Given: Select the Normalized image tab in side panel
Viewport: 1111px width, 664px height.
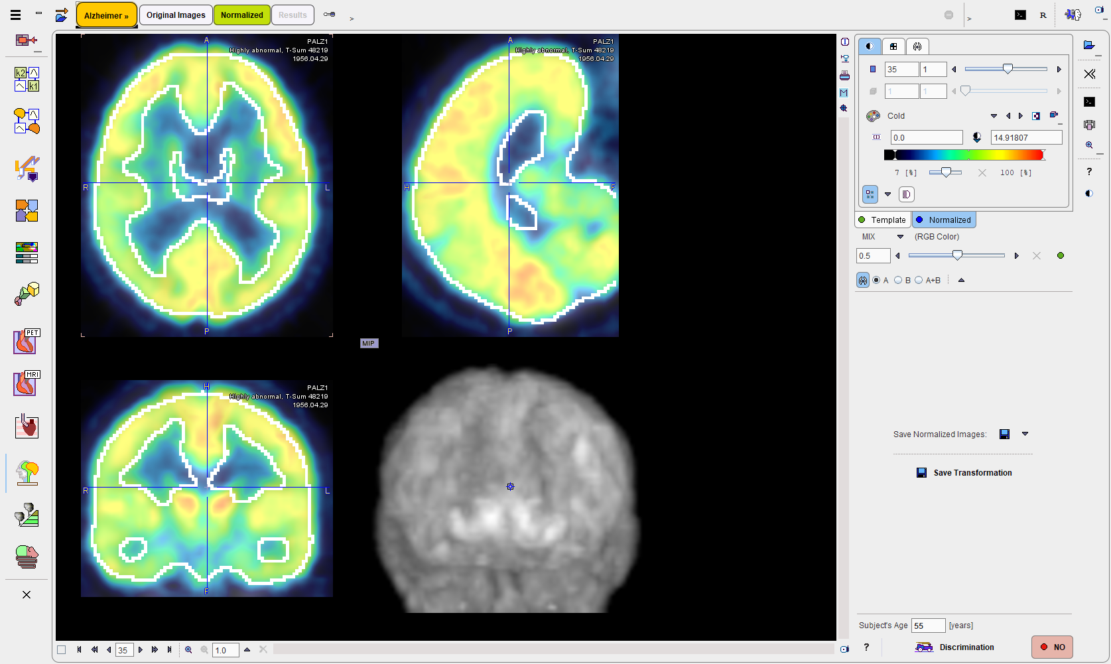Looking at the screenshot, I should [944, 220].
